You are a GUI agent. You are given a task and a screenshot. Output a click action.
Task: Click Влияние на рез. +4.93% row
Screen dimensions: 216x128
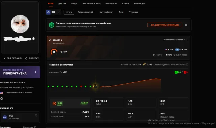pos(70,112)
